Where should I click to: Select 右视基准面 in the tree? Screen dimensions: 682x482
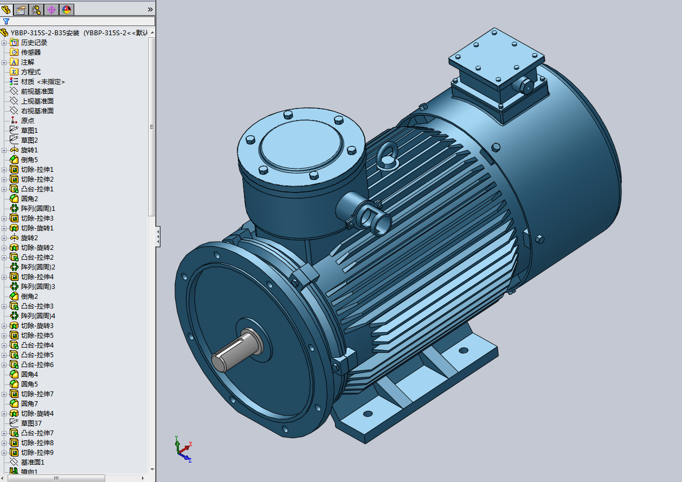[37, 111]
